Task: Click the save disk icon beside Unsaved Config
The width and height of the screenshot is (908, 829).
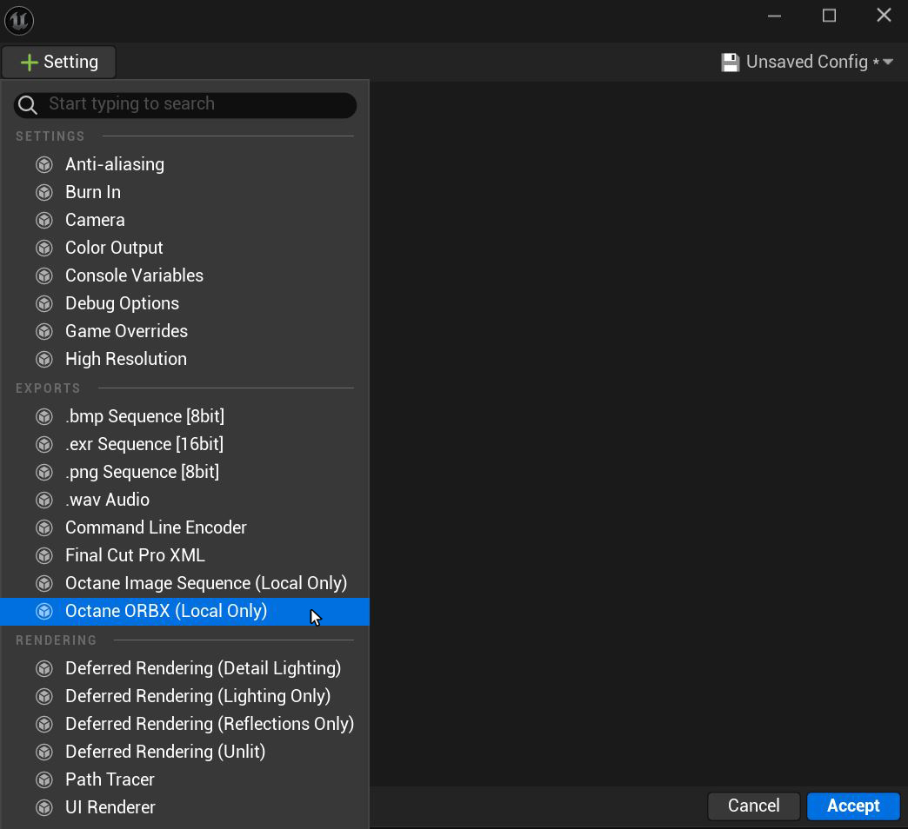Action: tap(730, 62)
